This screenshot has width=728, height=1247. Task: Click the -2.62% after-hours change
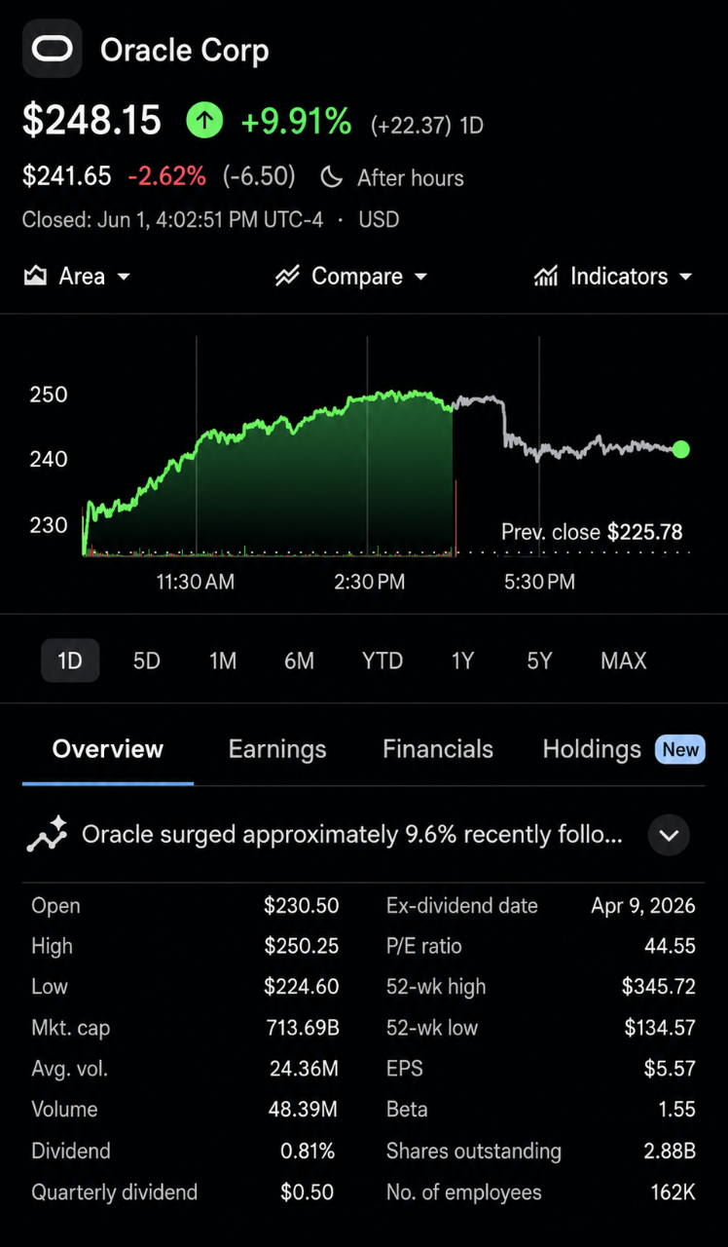[167, 176]
